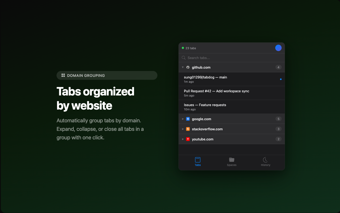This screenshot has height=213, width=340.
Task: Switch to the Tabs tab
Action: point(197,162)
